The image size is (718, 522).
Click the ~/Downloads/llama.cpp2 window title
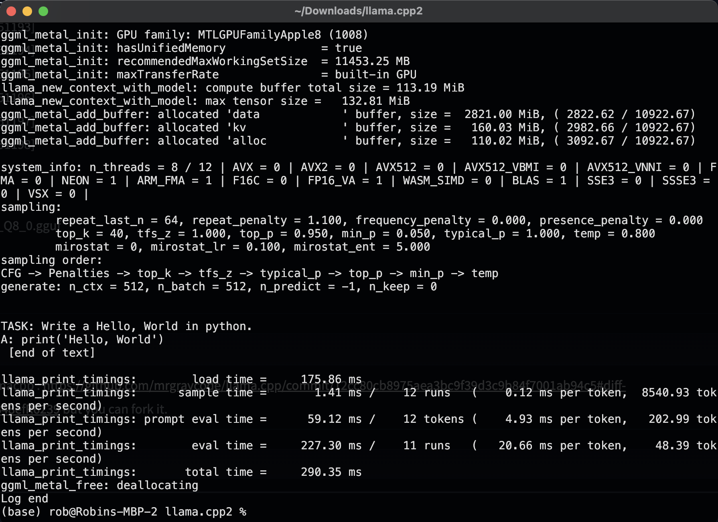[358, 11]
